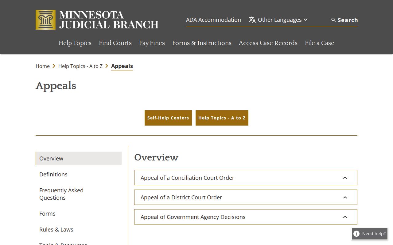This screenshot has height=245, width=393.
Task: Expand Appeal of a District Court Order
Action: pos(246,197)
